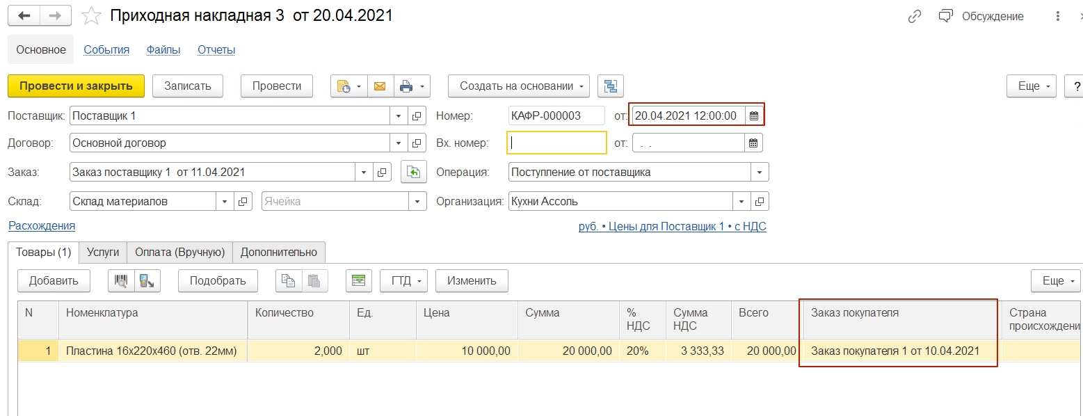Click the envelope email icon in toolbar
Screen dimensions: 1083x416
pos(380,86)
